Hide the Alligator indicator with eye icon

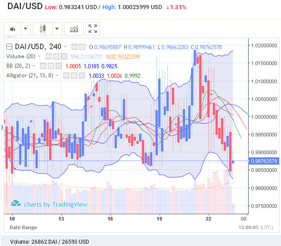(x=66, y=75)
